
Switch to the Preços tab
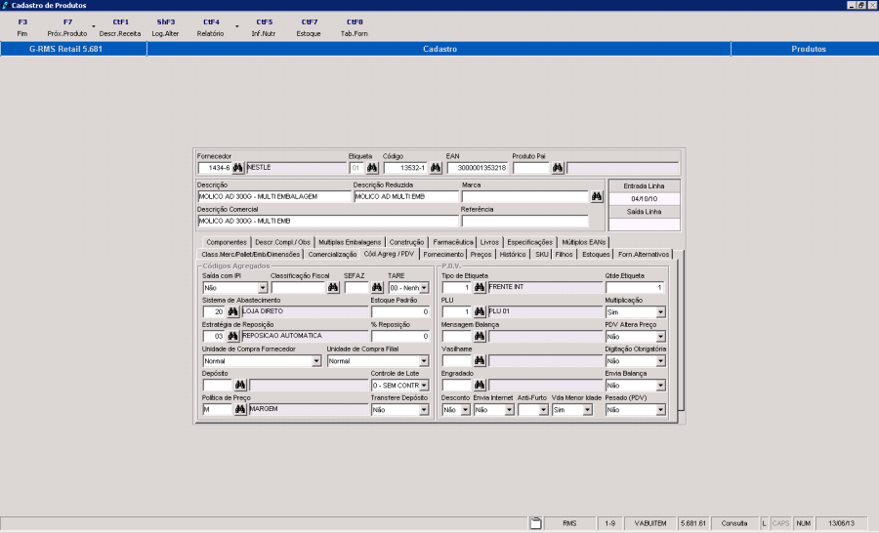click(481, 254)
